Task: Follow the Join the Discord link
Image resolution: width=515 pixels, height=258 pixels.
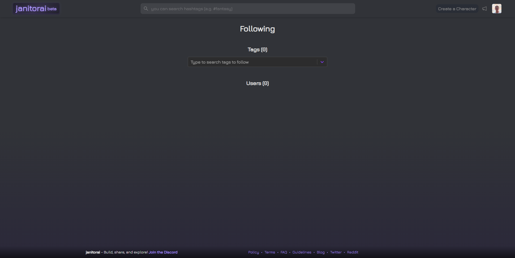Action: [163, 252]
